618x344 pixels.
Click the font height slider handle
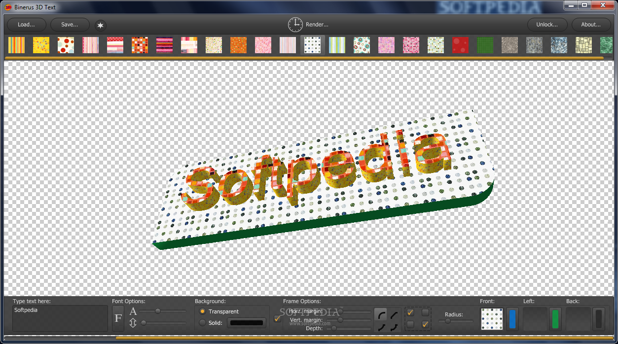coord(144,323)
